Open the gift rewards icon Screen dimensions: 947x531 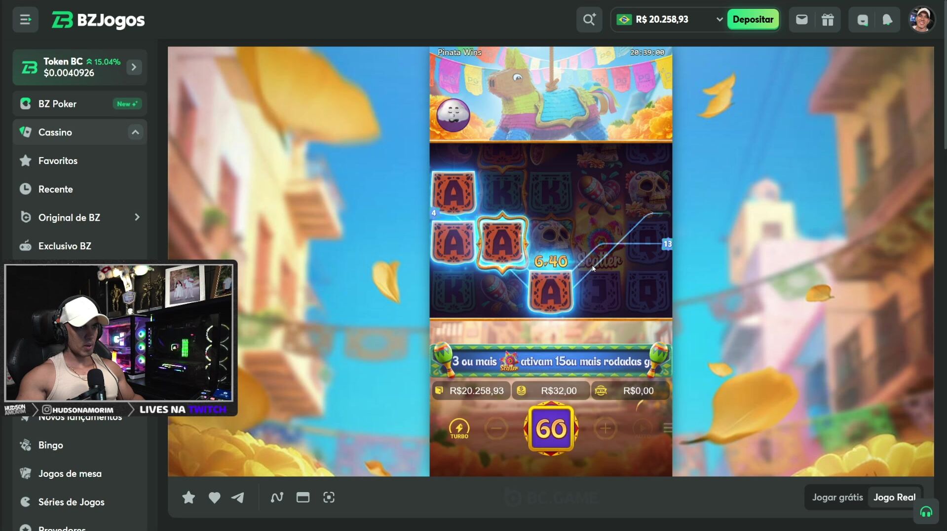828,20
